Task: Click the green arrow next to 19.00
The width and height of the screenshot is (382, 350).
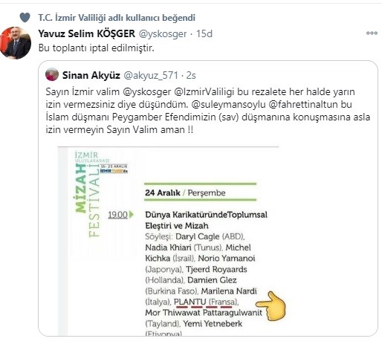Action: coord(132,215)
